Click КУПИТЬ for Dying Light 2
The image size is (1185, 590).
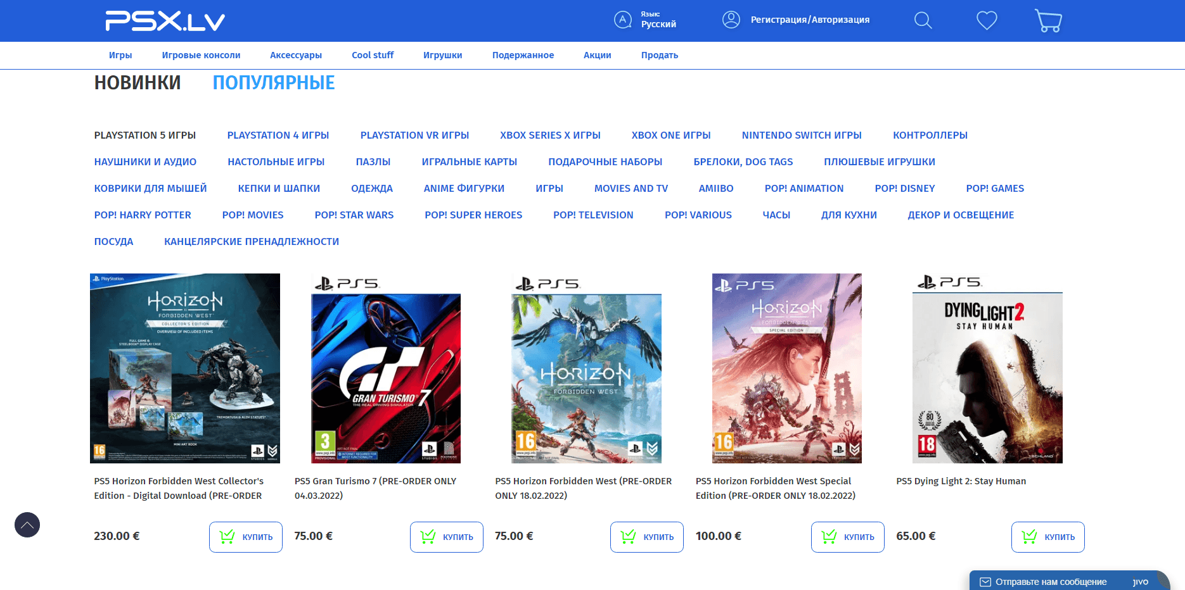click(x=1048, y=537)
